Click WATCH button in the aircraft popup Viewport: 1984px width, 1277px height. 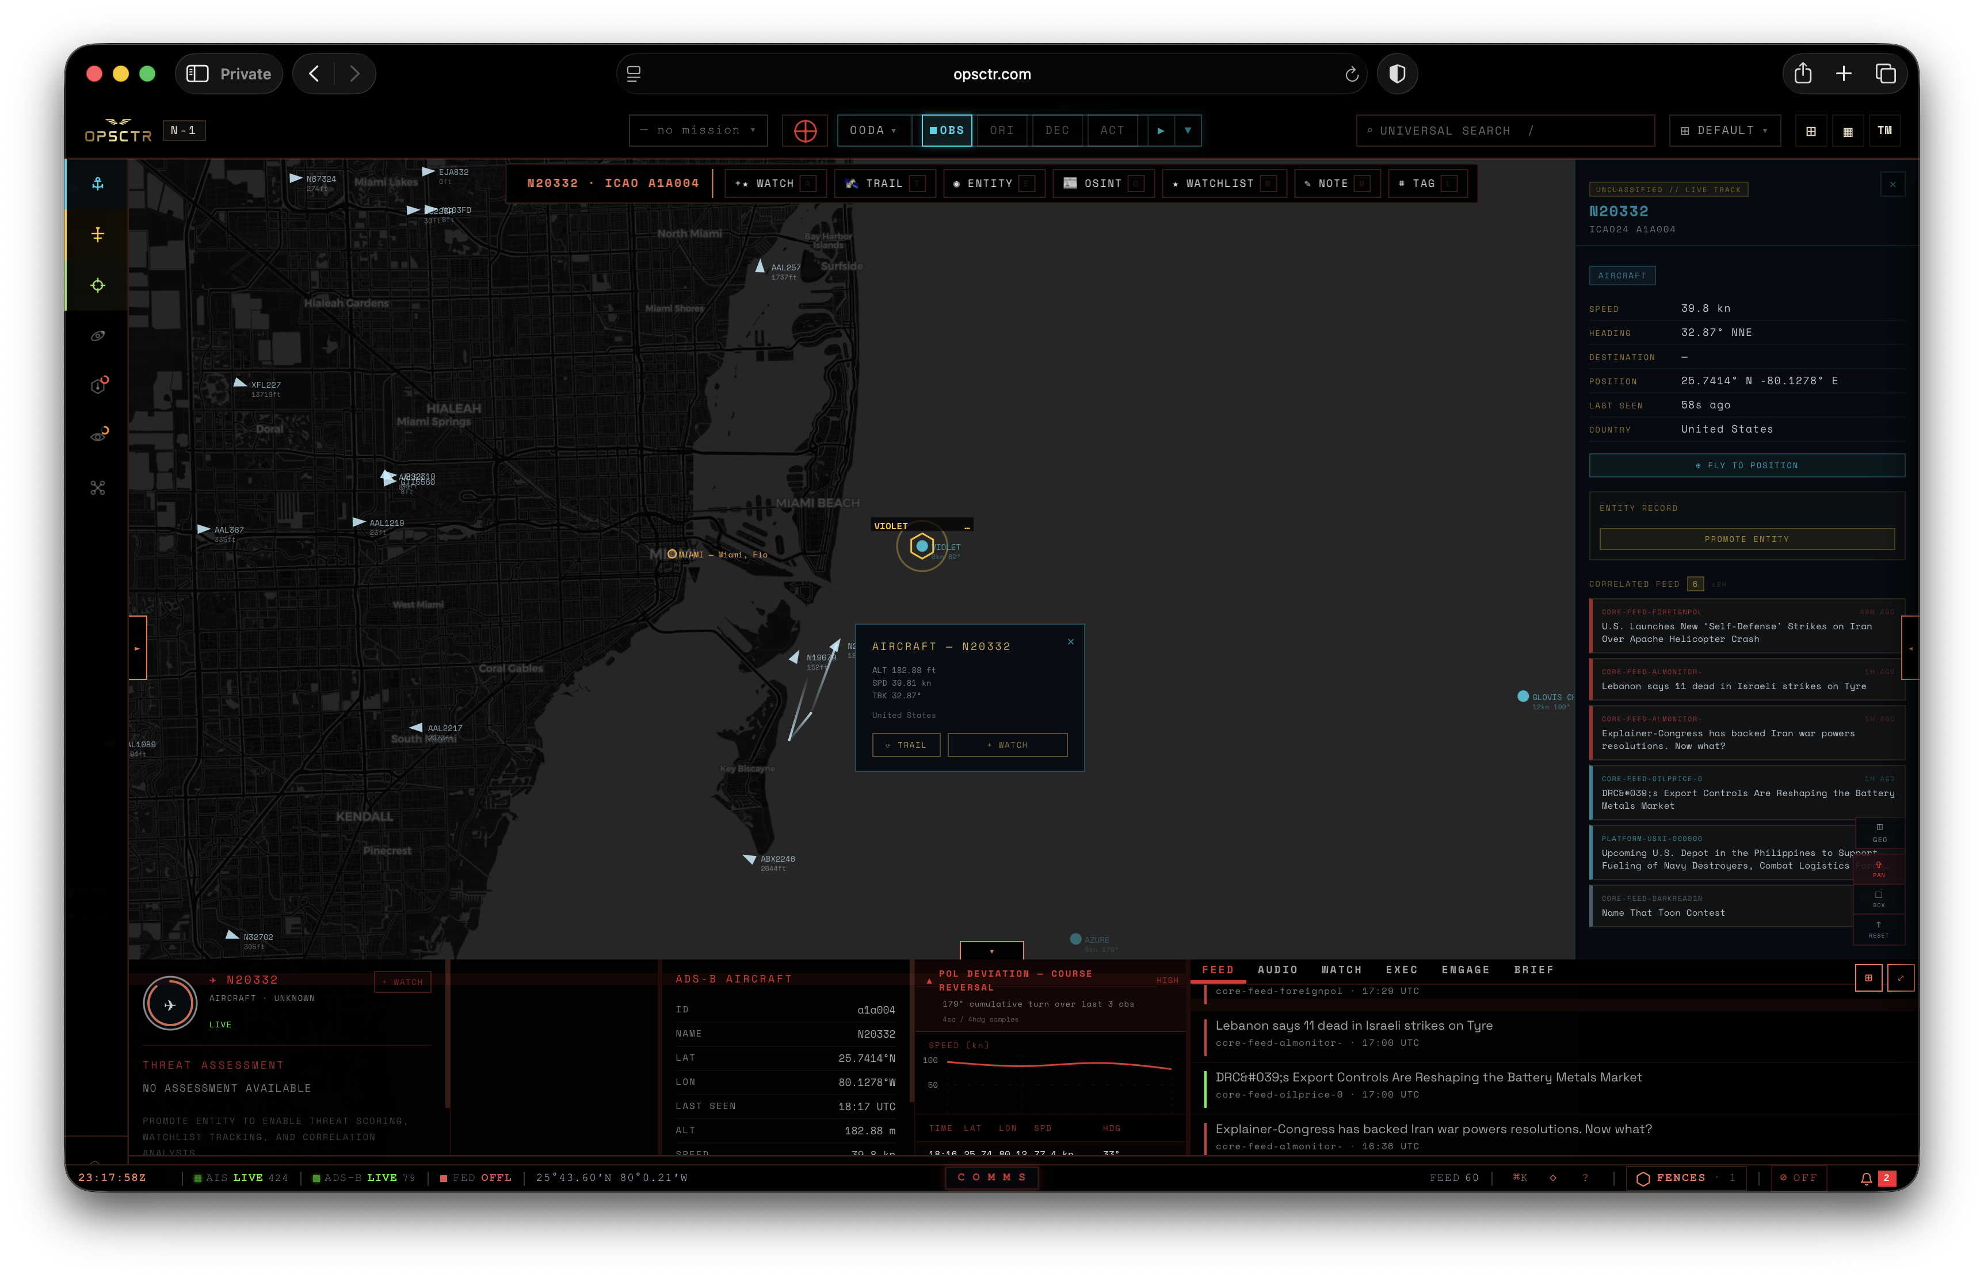click(x=1007, y=745)
